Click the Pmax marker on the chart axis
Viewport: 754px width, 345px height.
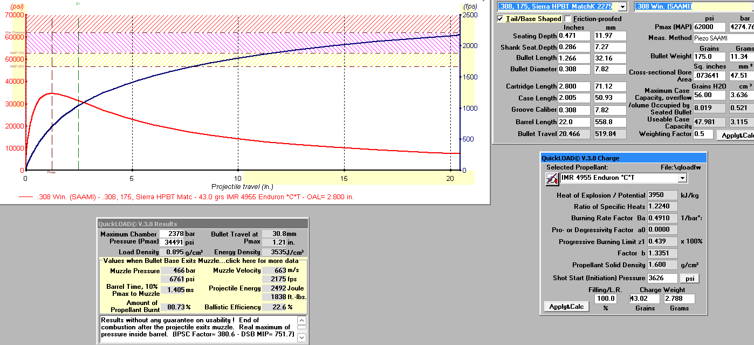coord(52,172)
